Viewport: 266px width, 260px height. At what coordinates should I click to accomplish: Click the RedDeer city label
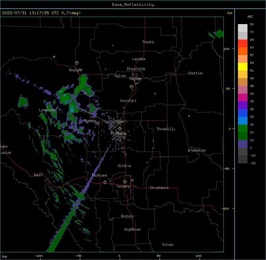(136, 79)
